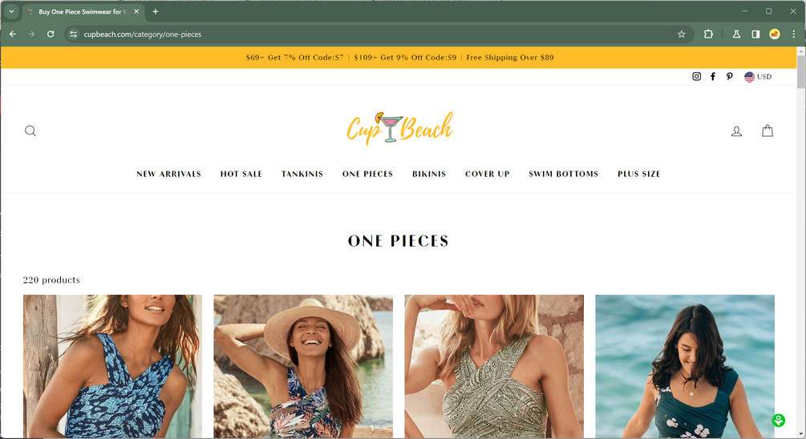Bookmark this page with the star icon

(x=682, y=34)
